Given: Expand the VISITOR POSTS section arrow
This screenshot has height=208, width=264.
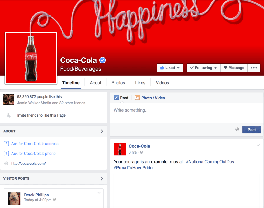Looking at the screenshot, I should pyautogui.click(x=102, y=178).
